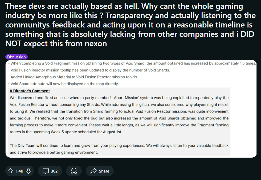The height and width of the screenshot is (180, 261).
Task: Click the 'The Dev Team will continue to learn' paragraph
Action: [x=119, y=149]
